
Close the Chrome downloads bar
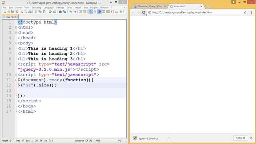252,138
